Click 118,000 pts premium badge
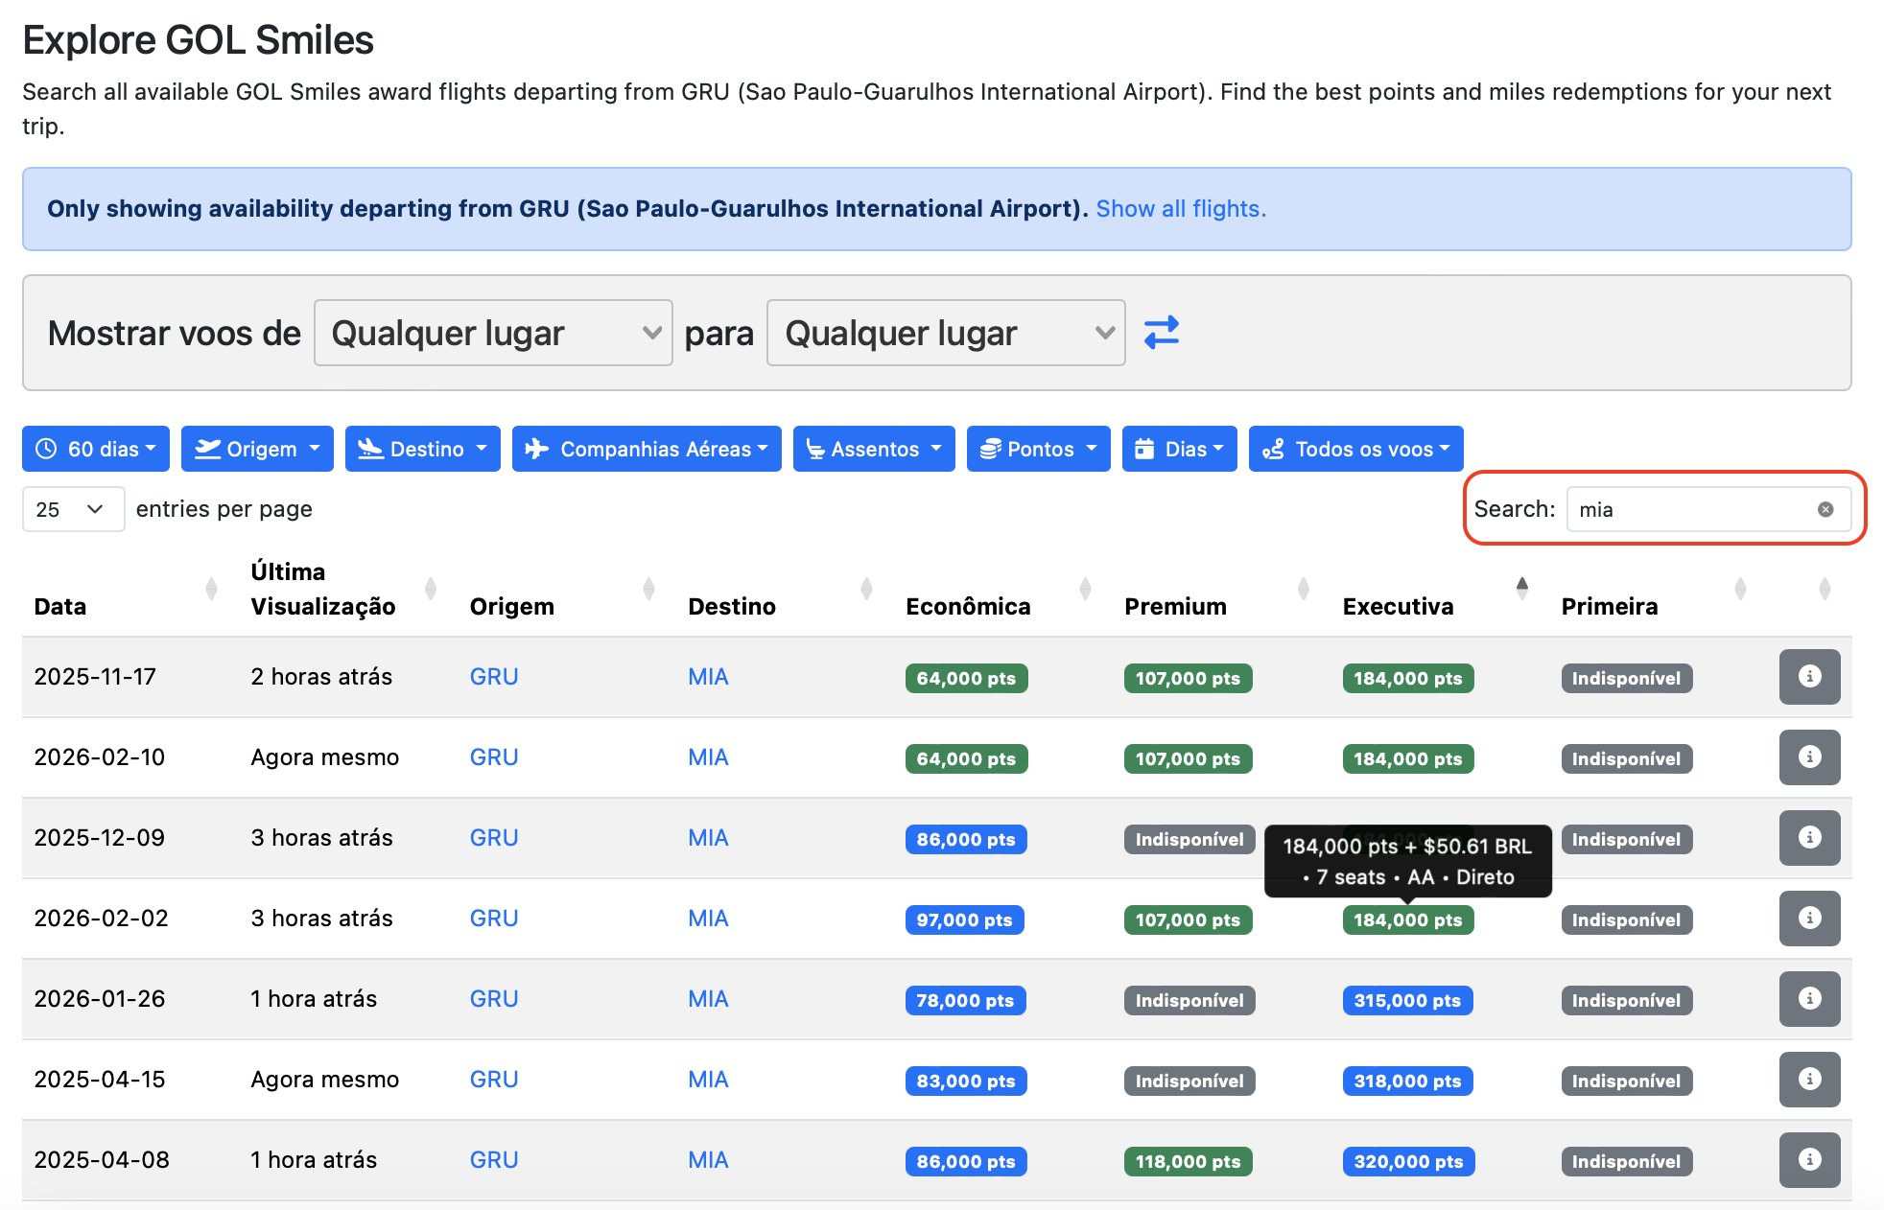 tap(1188, 1161)
